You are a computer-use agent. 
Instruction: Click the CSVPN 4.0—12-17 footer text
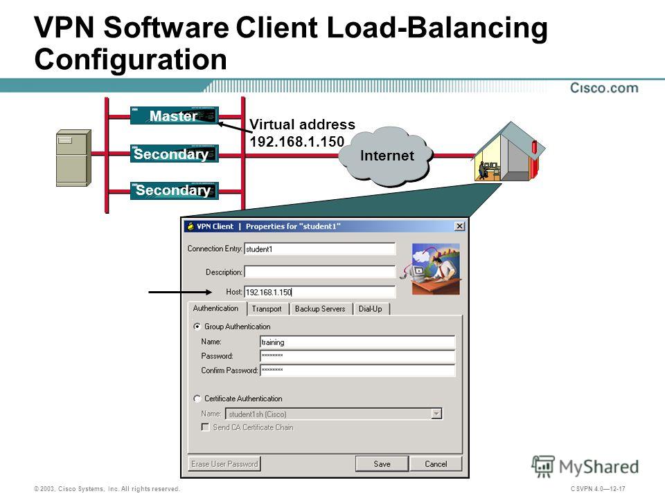[x=598, y=489]
